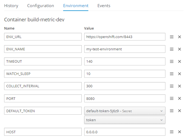Click the ENV_URL value field
The height and width of the screenshot is (139, 184).
125,37
